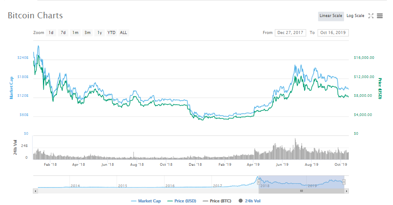Click the navigator horizontal scrollbar thumb
Screen dimensions: 393x205
tap(302, 191)
